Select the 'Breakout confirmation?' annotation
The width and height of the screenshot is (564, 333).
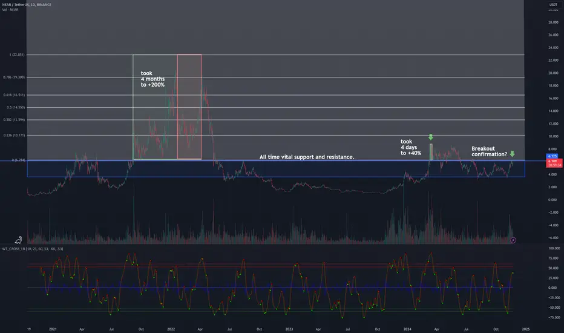click(489, 151)
